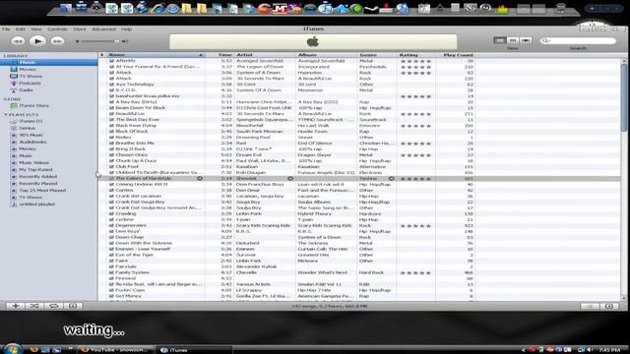Click the magnifier icon in the search box
The image size is (630, 354).
click(x=545, y=40)
